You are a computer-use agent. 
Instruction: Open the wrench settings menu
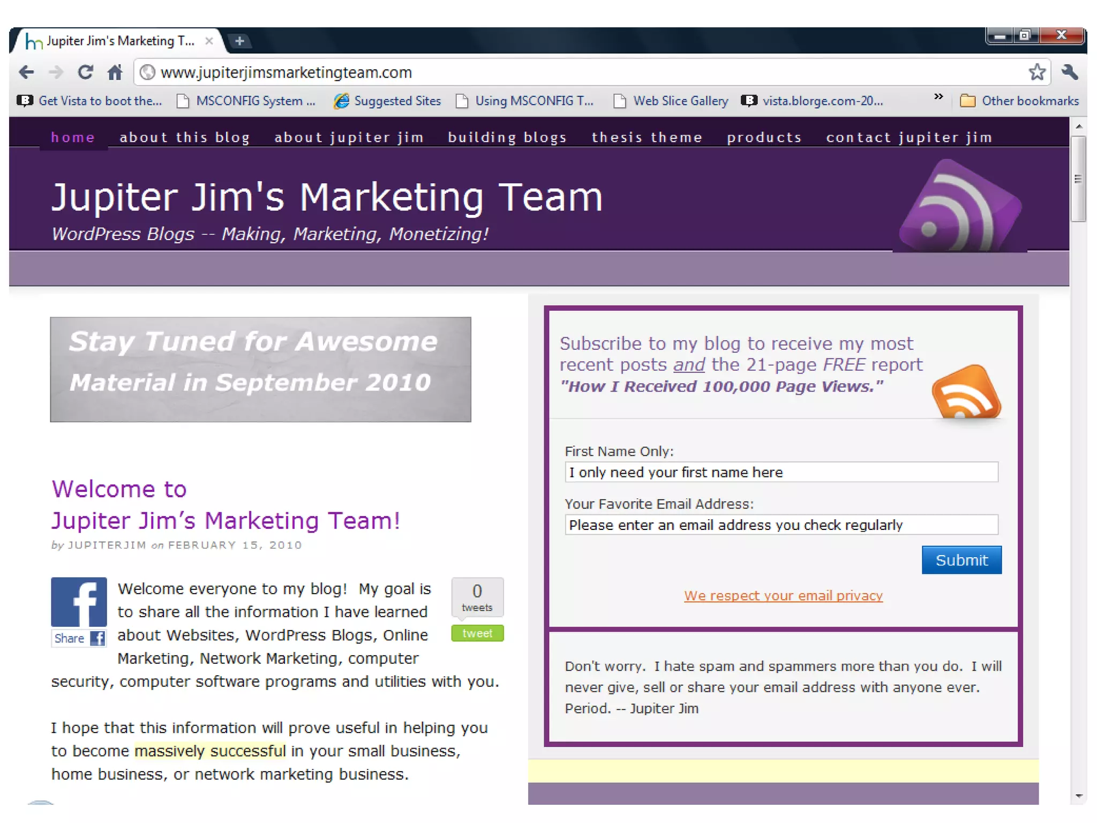[x=1069, y=72]
